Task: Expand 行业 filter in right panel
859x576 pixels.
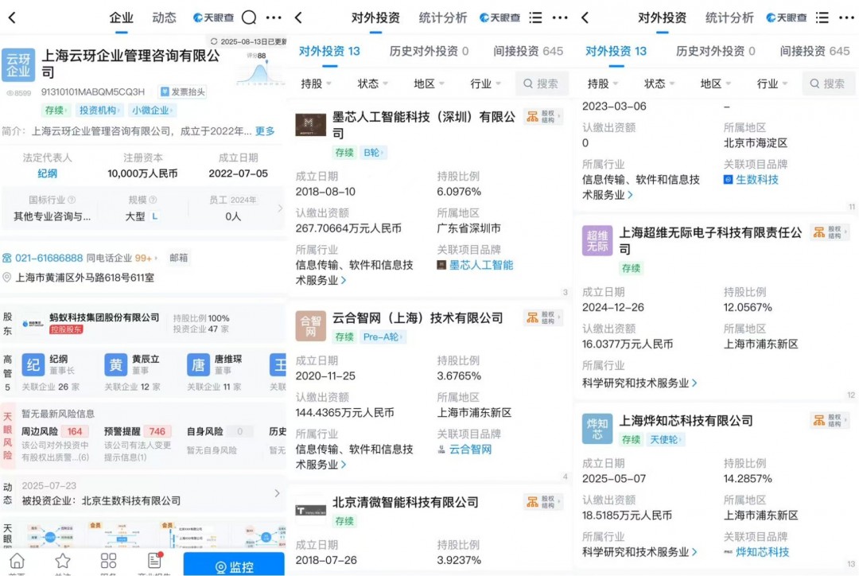Action: click(x=772, y=84)
